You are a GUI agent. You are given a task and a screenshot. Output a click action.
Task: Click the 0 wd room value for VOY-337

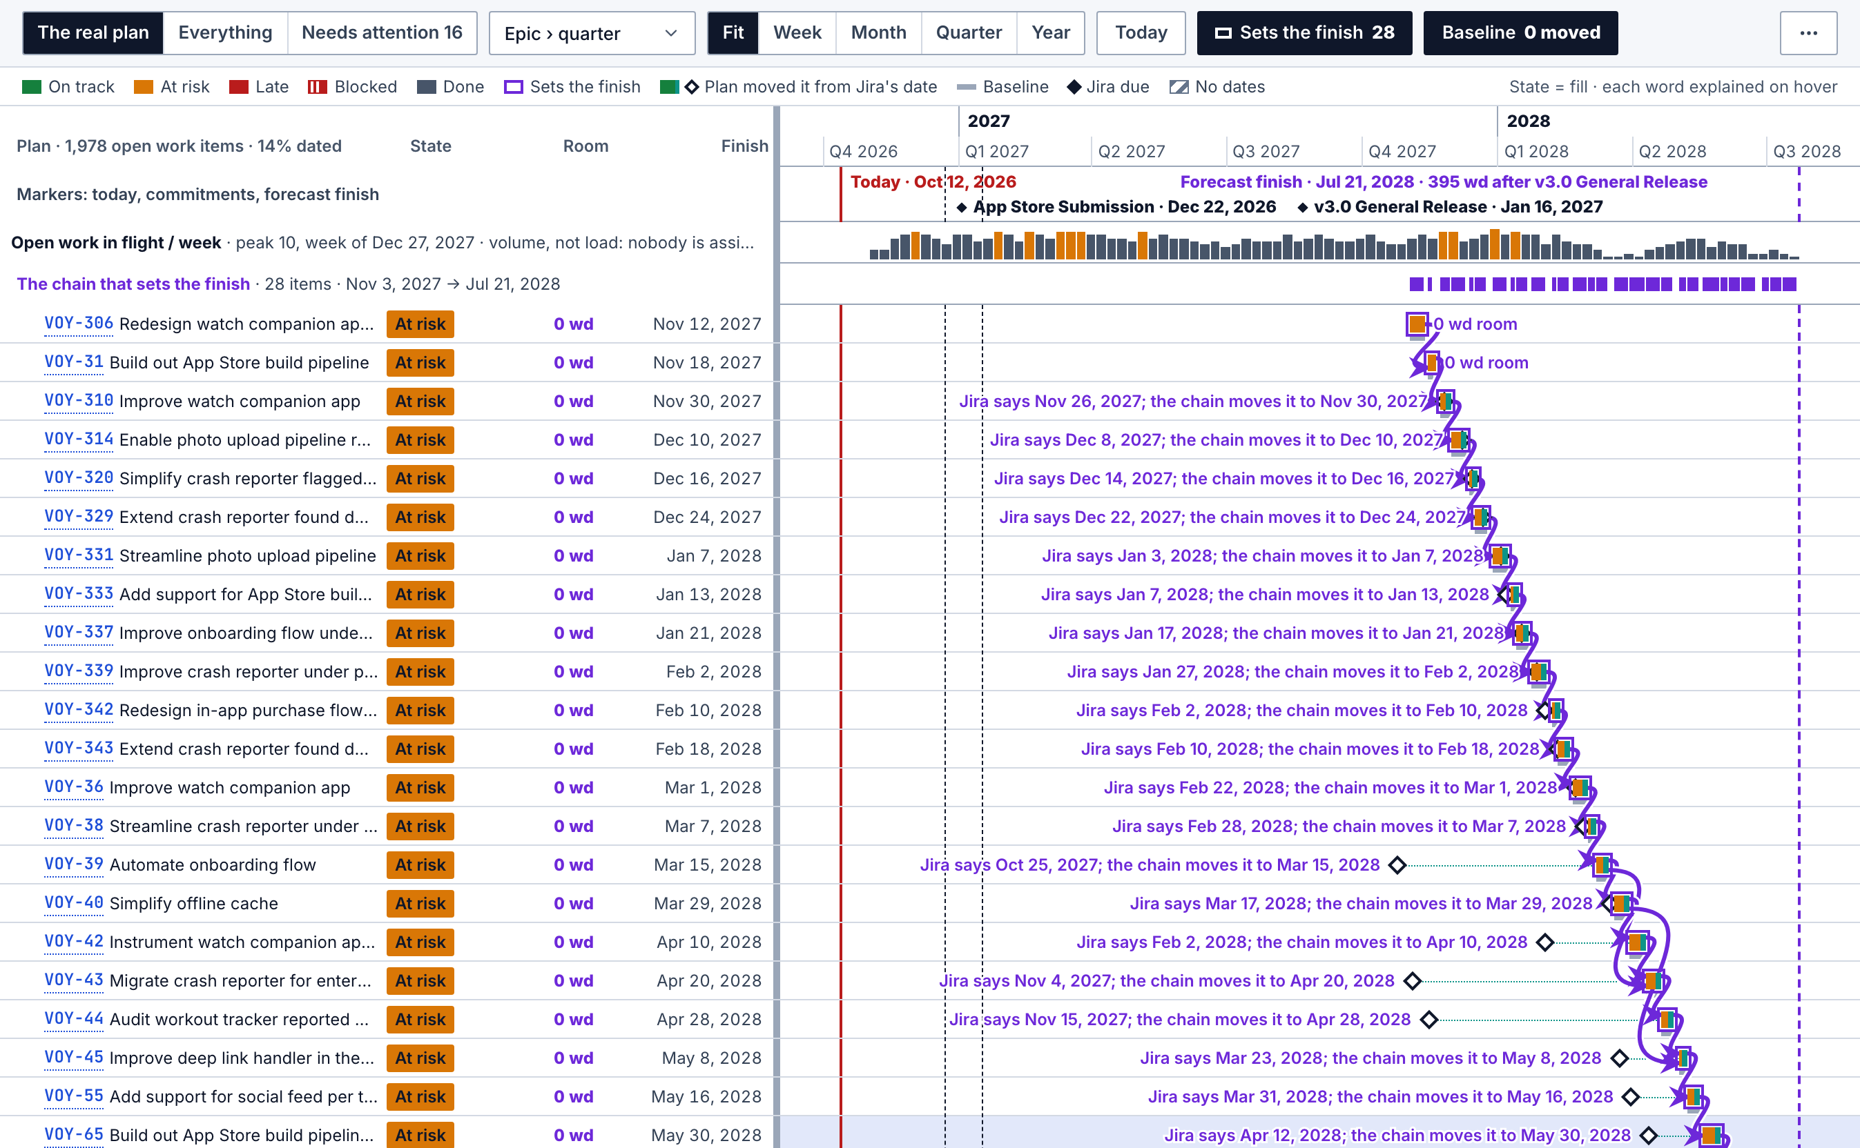573,633
